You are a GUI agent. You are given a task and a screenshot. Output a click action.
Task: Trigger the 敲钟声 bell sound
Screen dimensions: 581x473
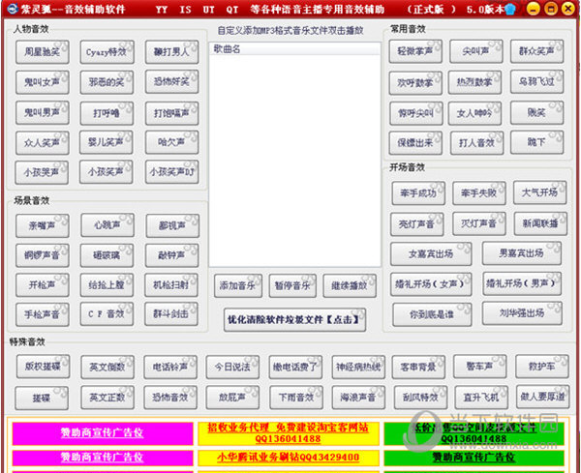(x=171, y=255)
